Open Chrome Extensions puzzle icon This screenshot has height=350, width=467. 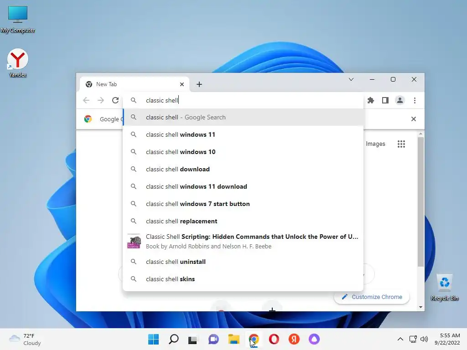(x=371, y=100)
